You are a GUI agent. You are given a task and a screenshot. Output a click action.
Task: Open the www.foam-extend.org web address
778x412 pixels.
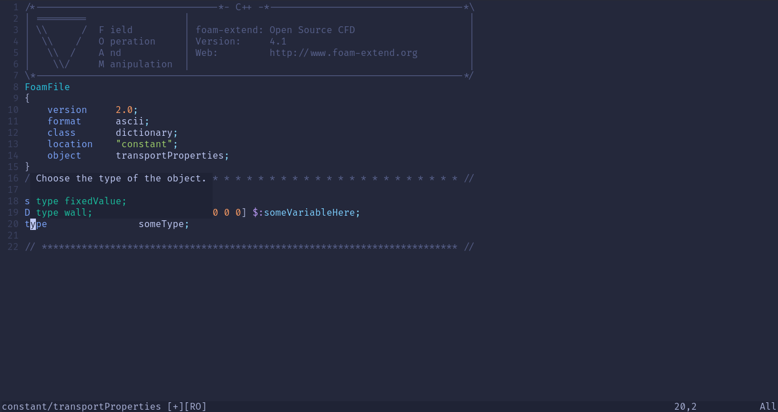363,53
